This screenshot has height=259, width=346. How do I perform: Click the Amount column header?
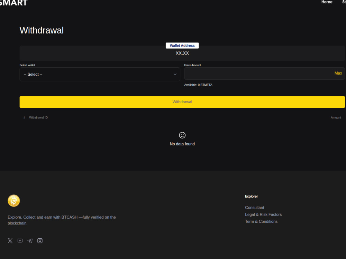click(336, 118)
